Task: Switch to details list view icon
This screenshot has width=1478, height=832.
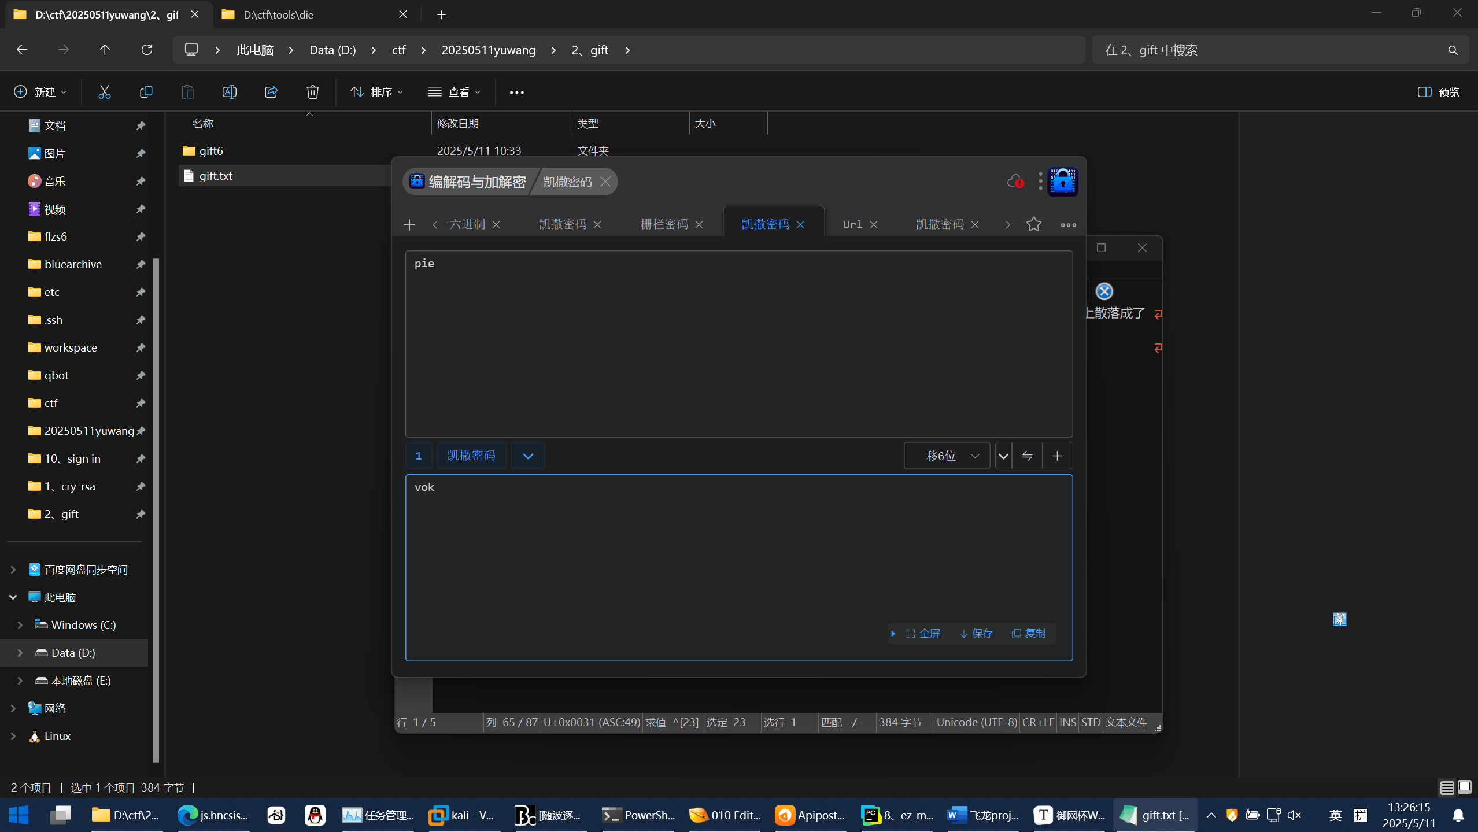Action: (1447, 787)
